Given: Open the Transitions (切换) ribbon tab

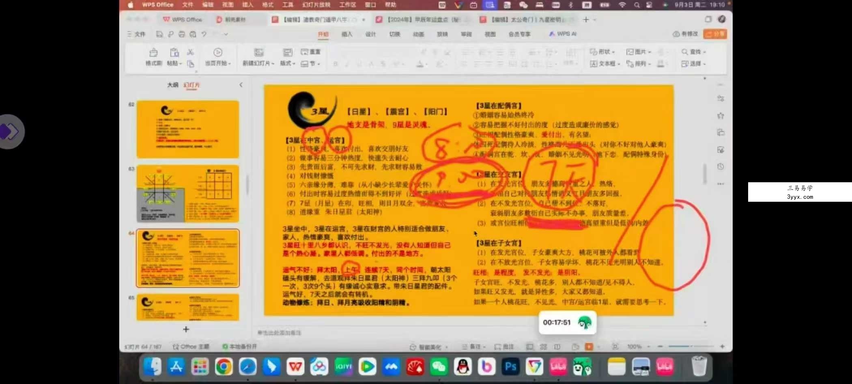Looking at the screenshot, I should point(395,34).
